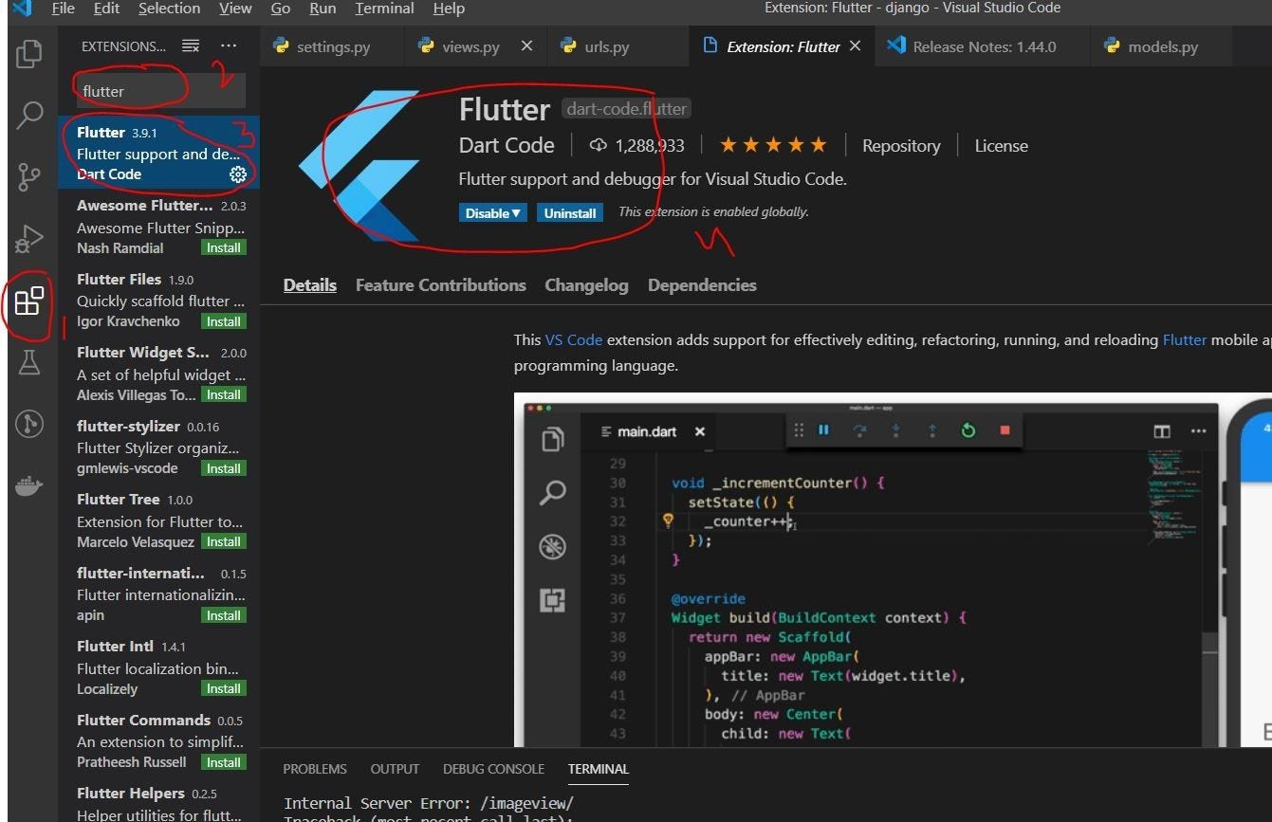Open the Run menu

323,9
